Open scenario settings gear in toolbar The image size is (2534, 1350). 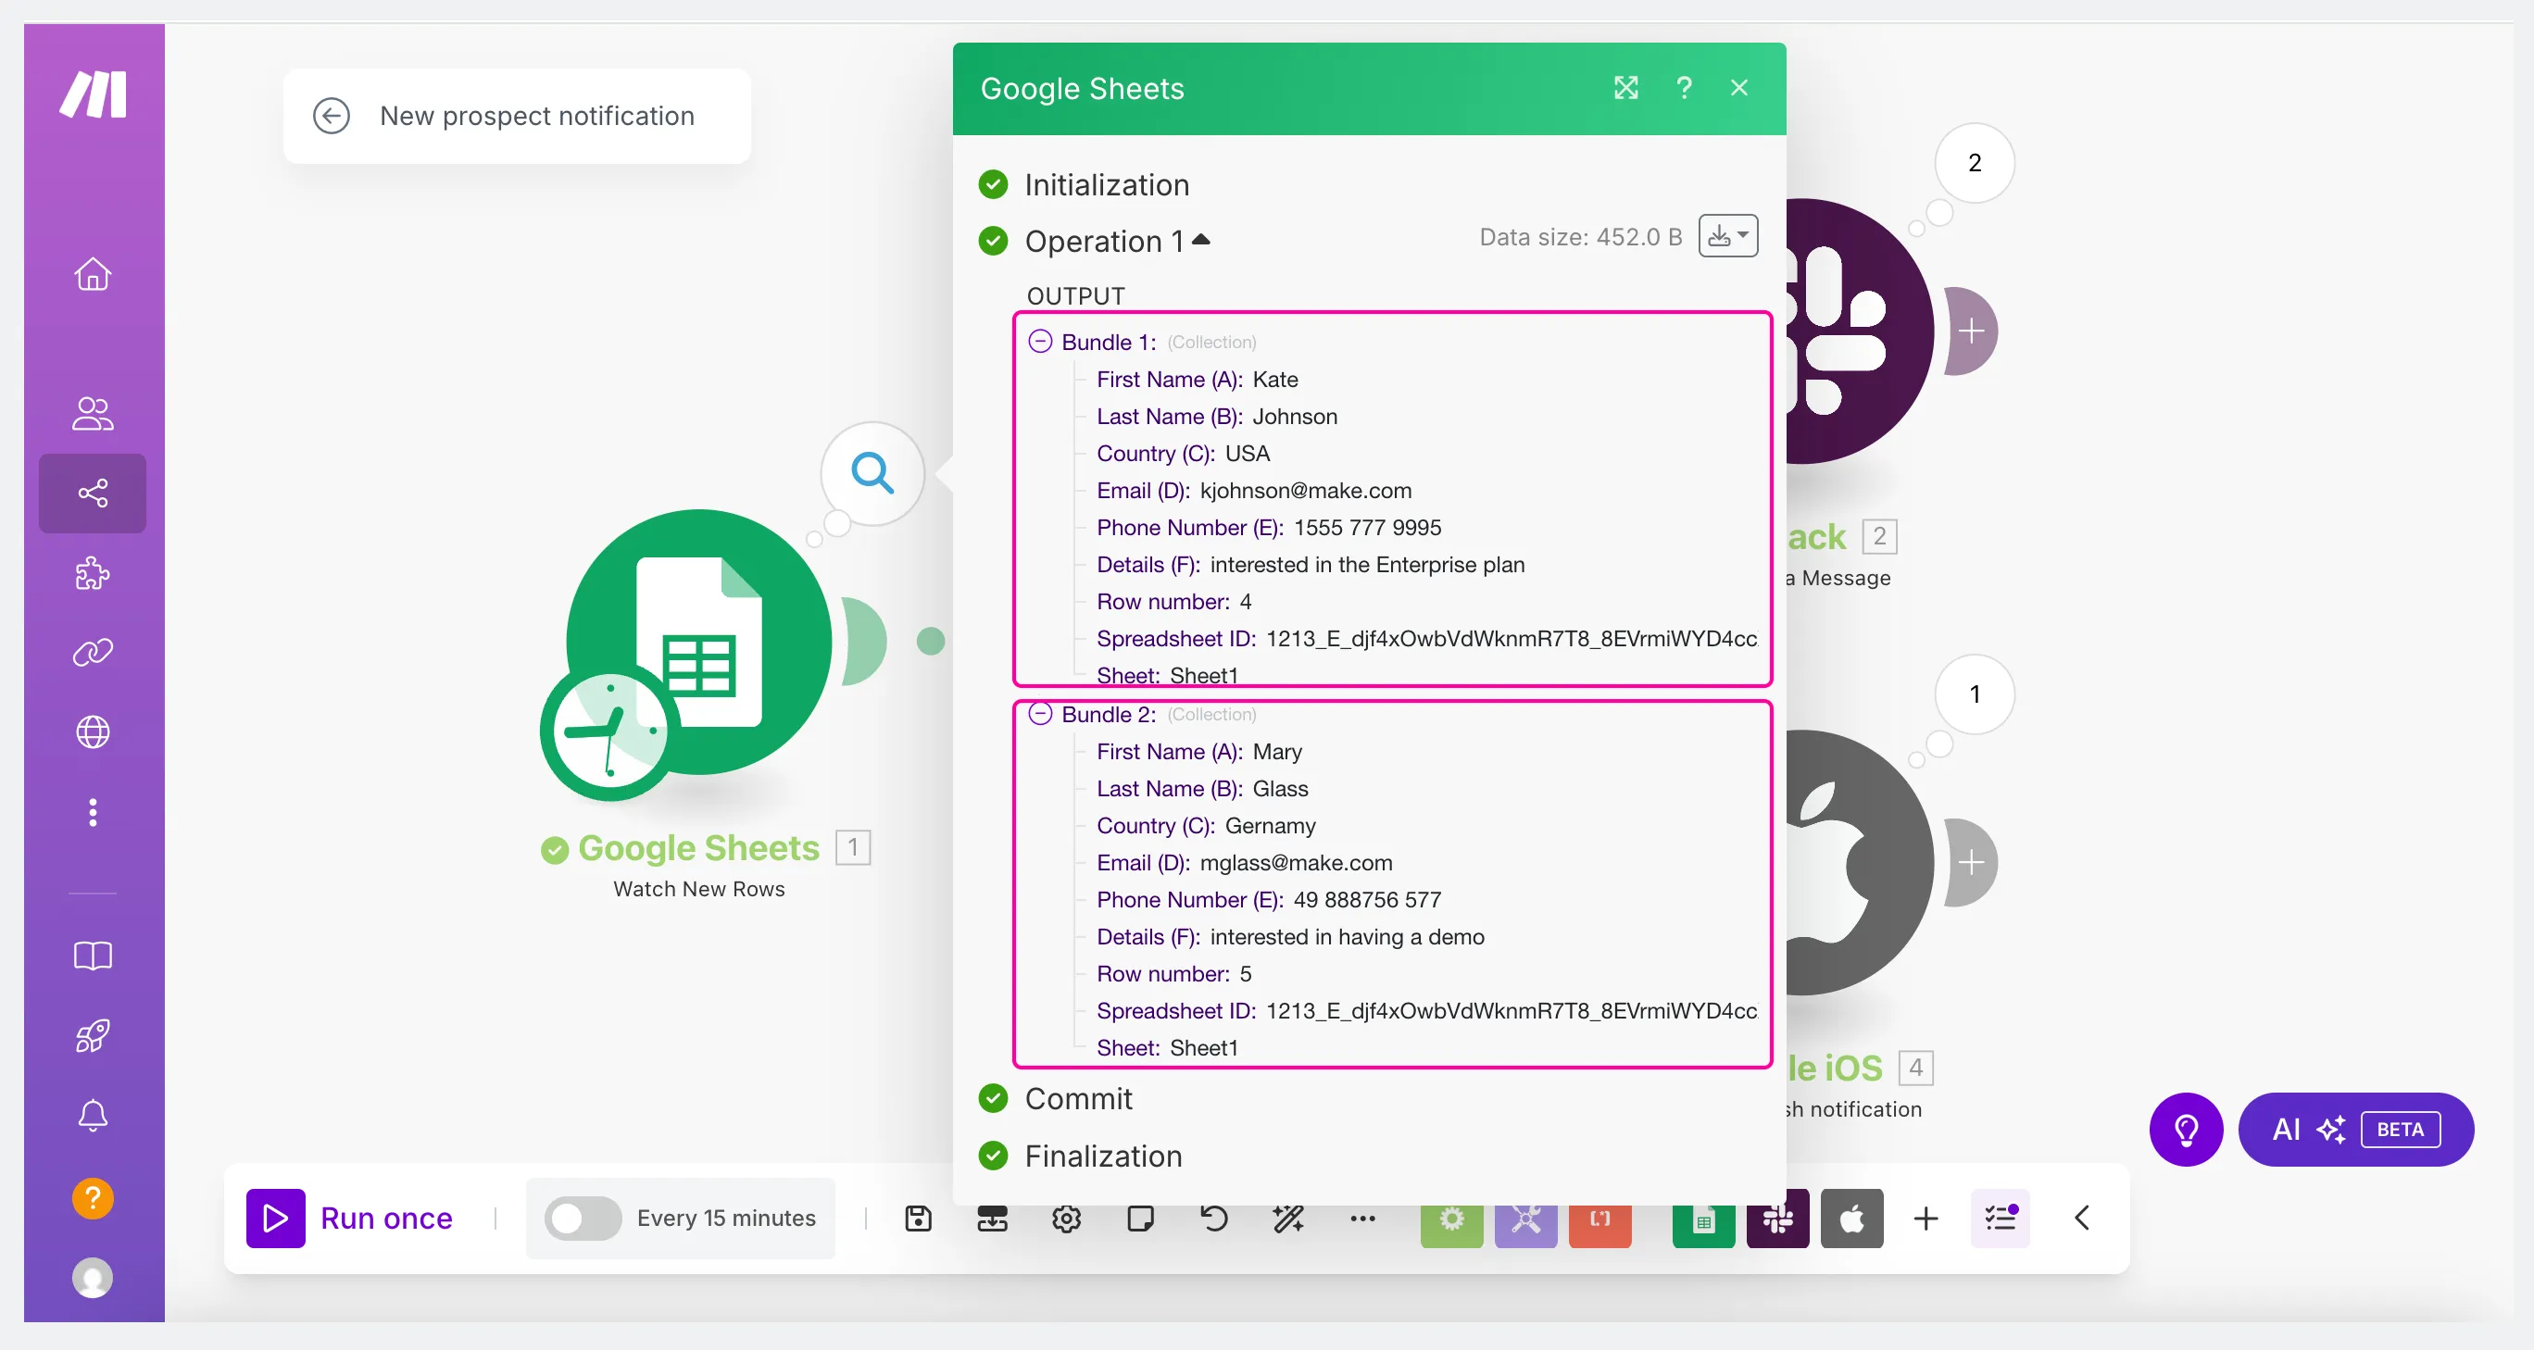click(x=1066, y=1219)
